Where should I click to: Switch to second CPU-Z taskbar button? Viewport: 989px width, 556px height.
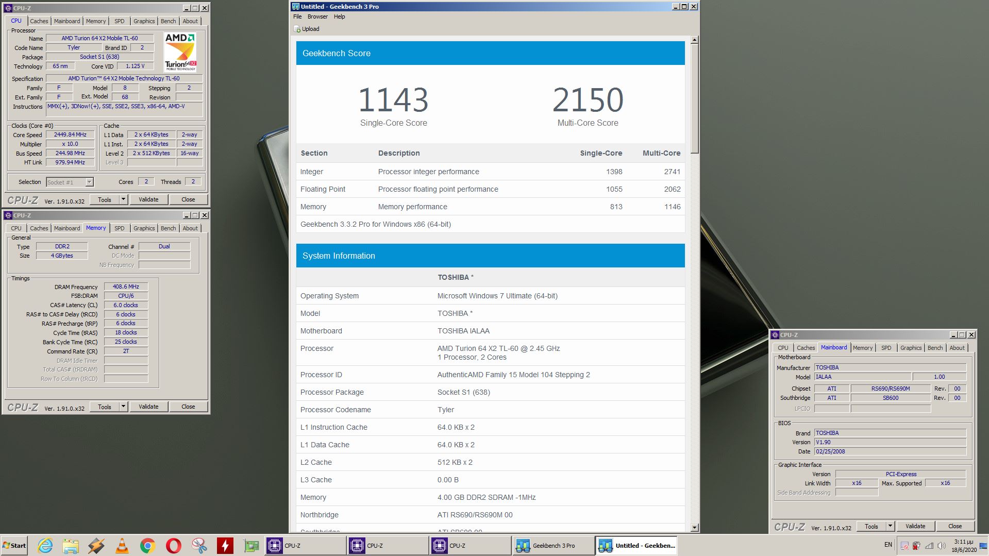click(388, 545)
